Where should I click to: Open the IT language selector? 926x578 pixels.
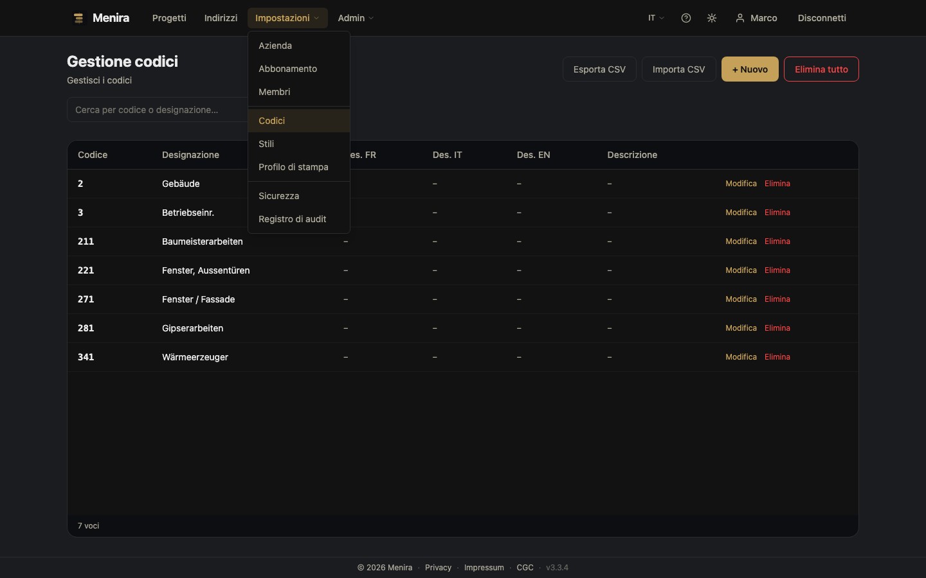[x=656, y=18]
